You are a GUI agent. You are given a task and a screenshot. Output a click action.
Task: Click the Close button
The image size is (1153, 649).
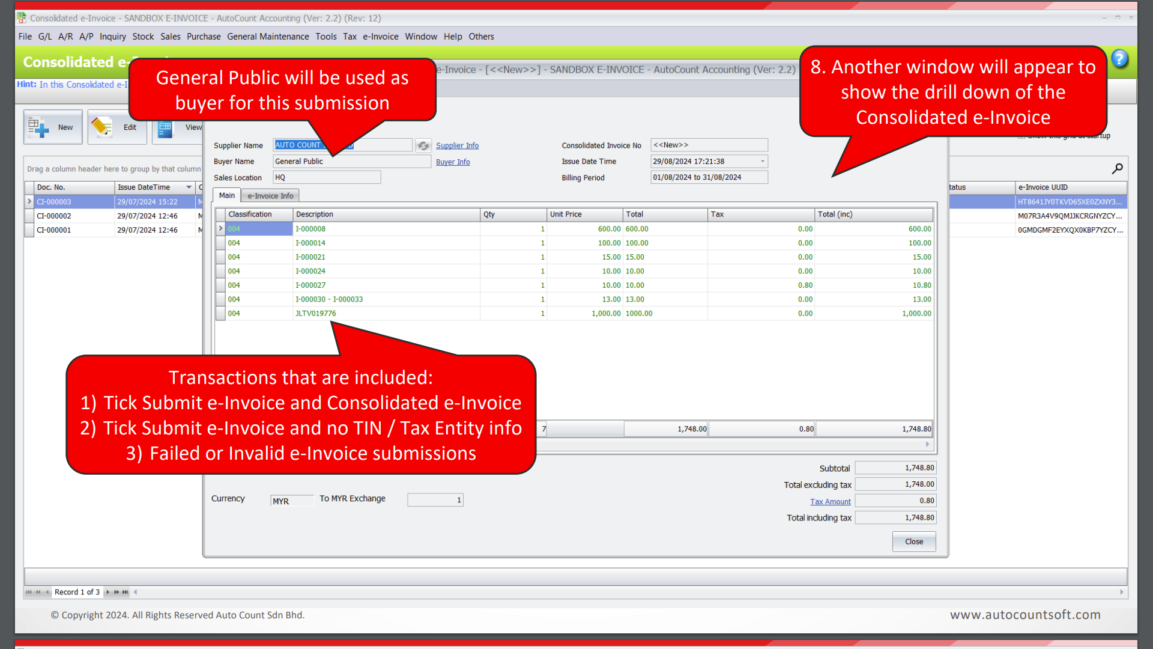(913, 541)
